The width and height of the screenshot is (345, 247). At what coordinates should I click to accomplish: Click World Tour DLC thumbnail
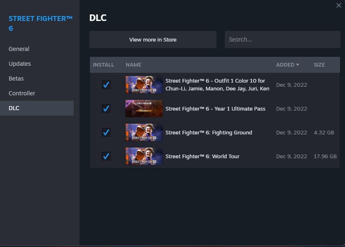(144, 156)
